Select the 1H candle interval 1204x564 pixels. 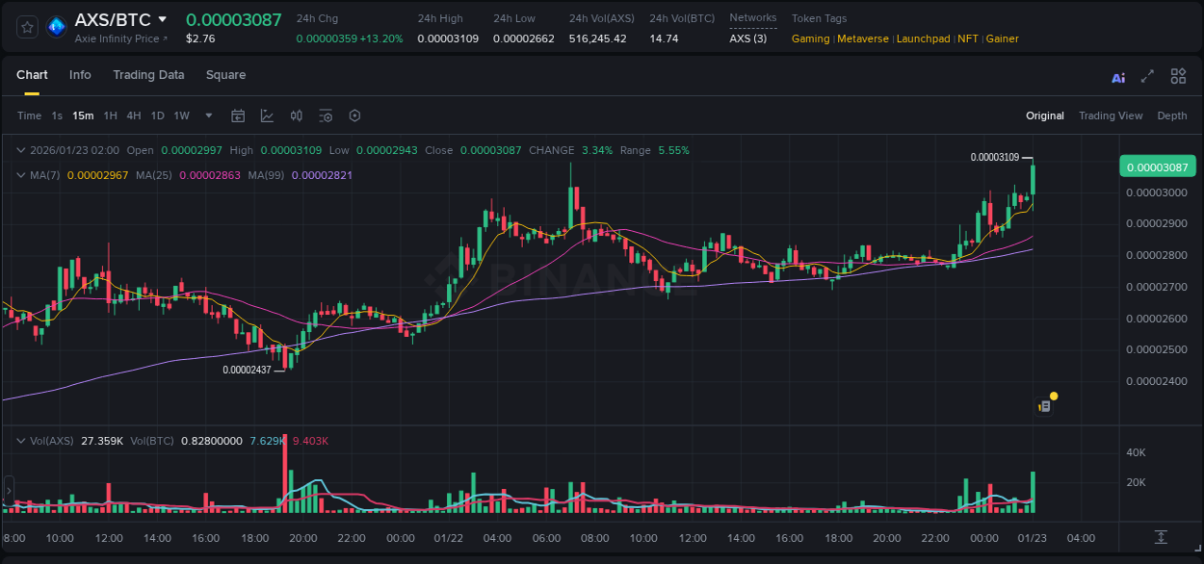109,115
